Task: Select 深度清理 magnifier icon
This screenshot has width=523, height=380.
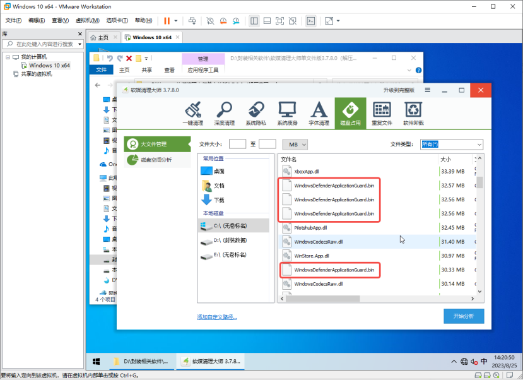Action: click(x=224, y=113)
